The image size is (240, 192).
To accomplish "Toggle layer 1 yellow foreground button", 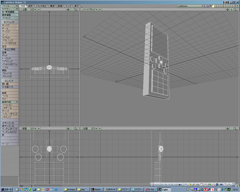I will (213, 6).
